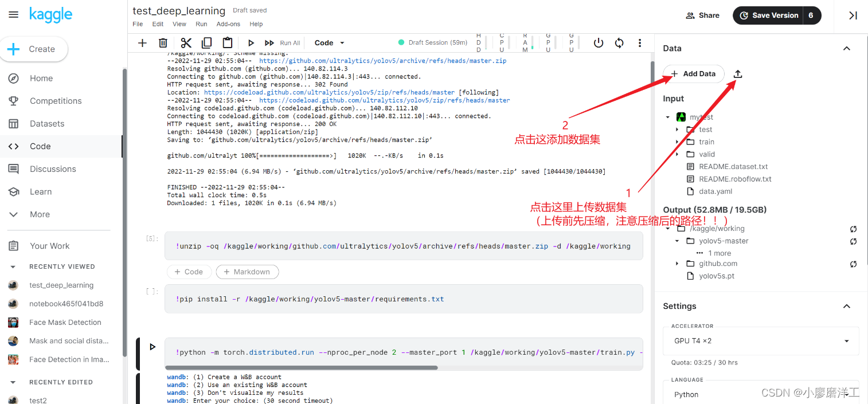The image size is (868, 404).
Task: Refresh the github.com output folder
Action: [854, 264]
